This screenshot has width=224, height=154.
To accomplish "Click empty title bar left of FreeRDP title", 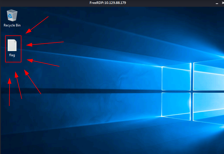I will 42,3.
